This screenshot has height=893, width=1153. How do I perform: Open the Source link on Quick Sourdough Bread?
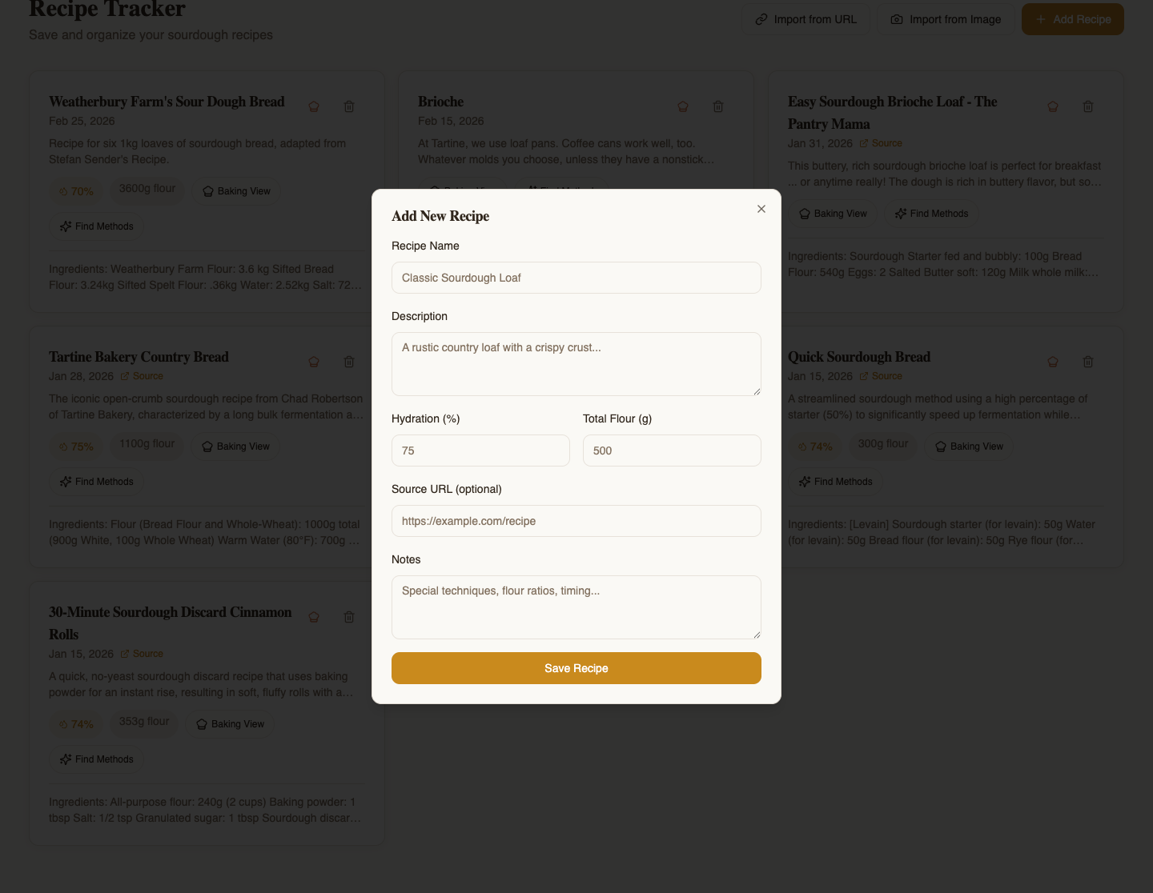coord(881,376)
